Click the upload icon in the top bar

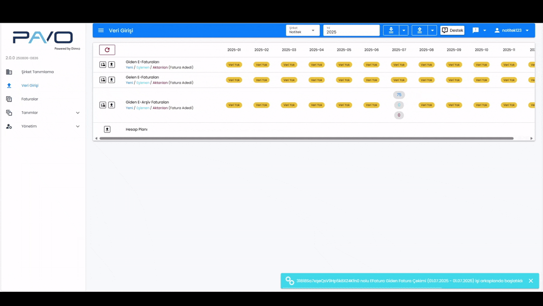(419, 30)
